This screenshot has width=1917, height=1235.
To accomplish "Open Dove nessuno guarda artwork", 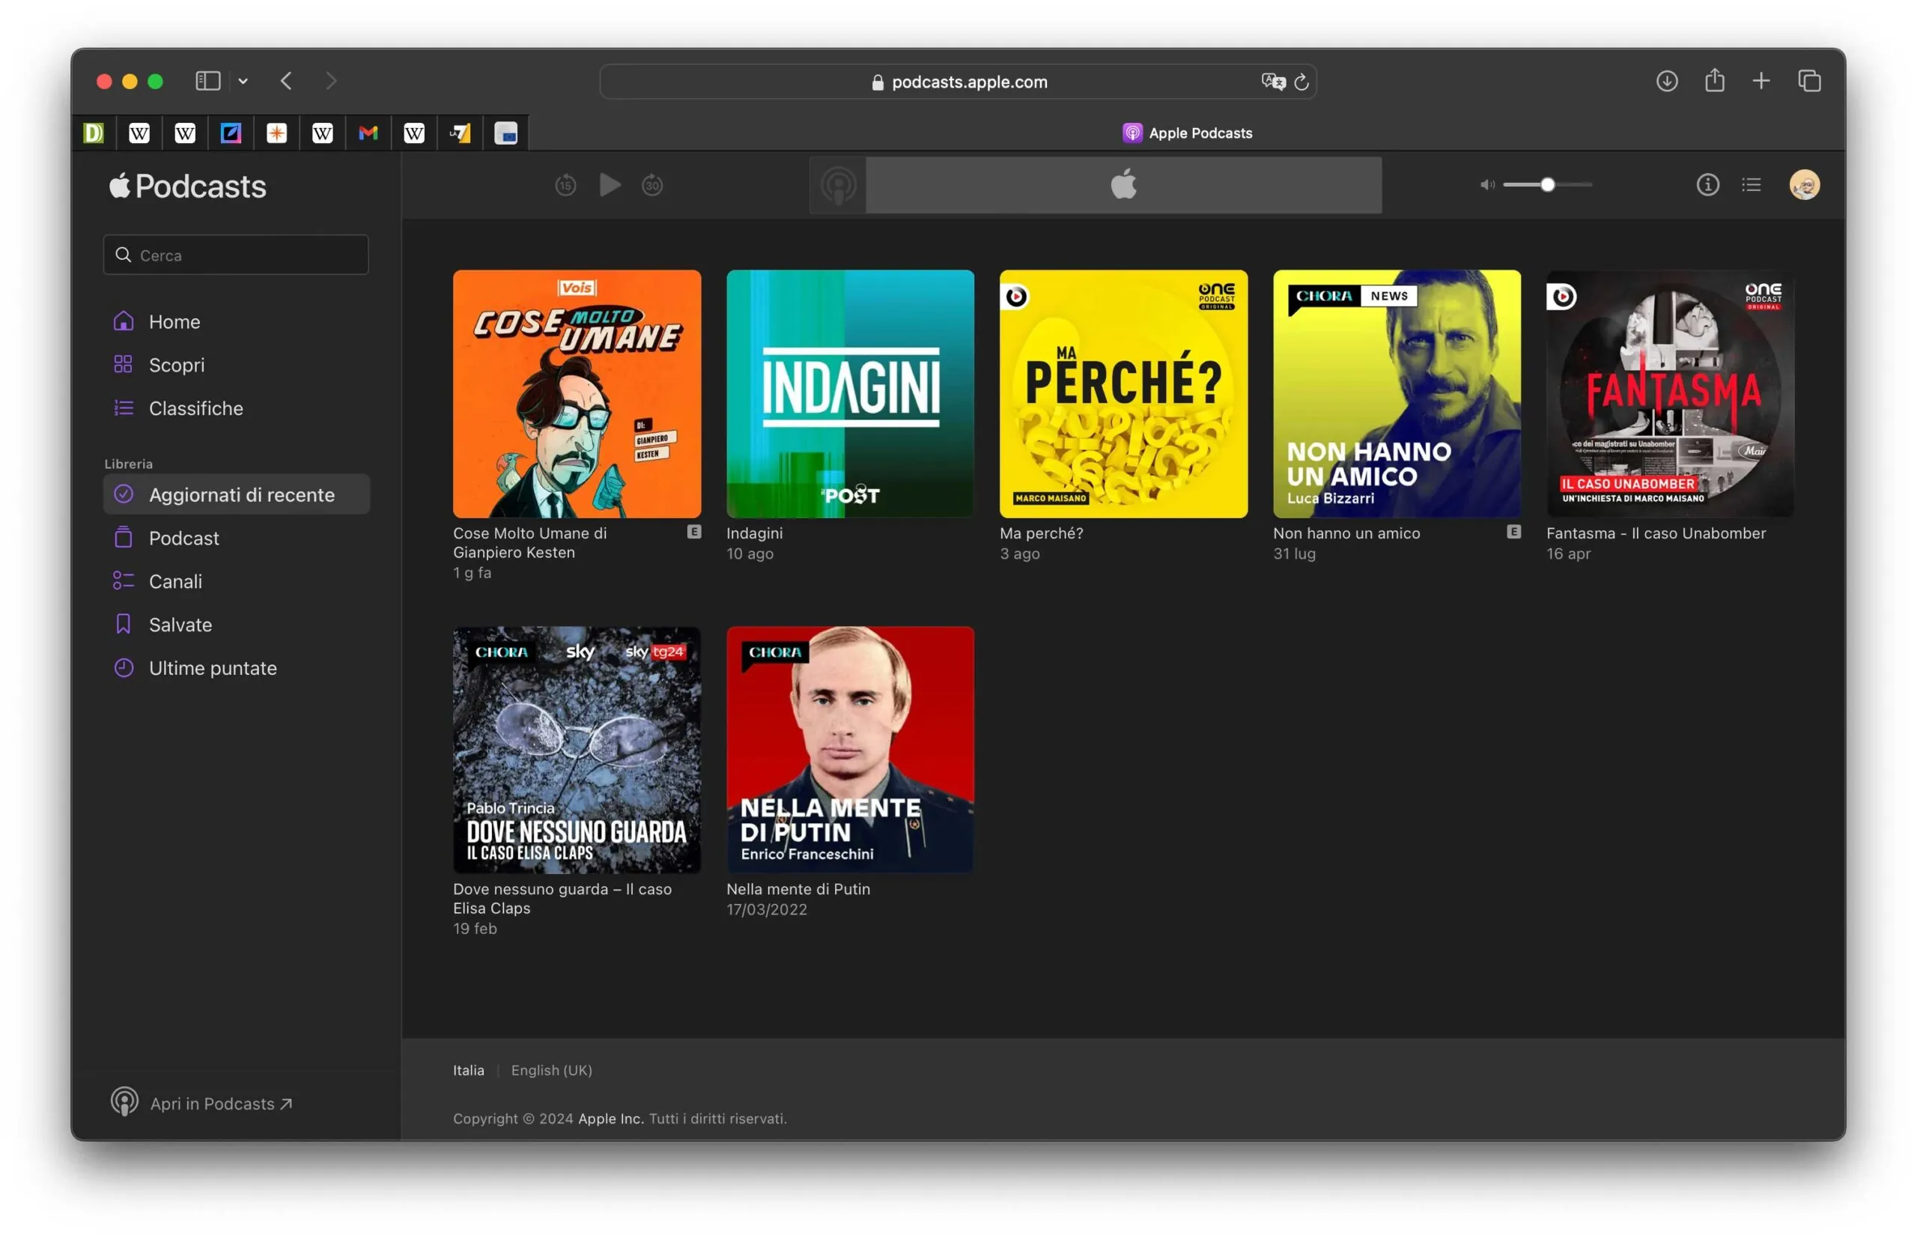I will (577, 750).
